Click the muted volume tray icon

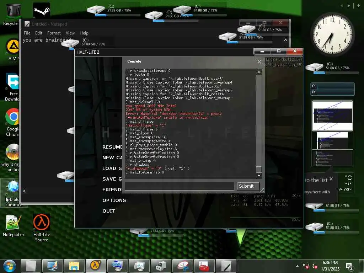[314, 266]
